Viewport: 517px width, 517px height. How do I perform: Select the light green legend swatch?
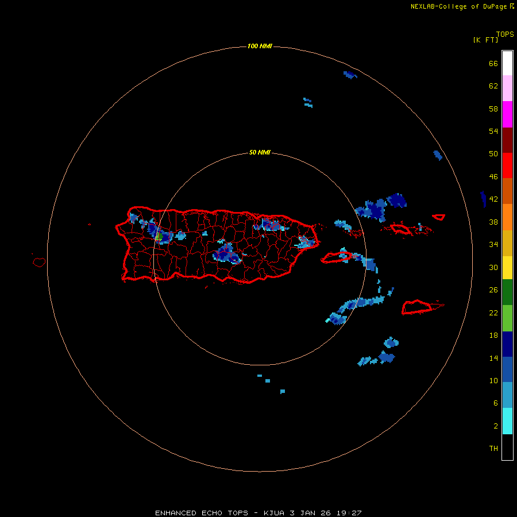(x=507, y=318)
